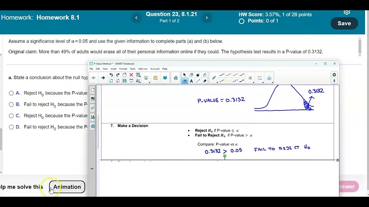
Task: Select answer option D Fail to reject
Action: pos(11,127)
